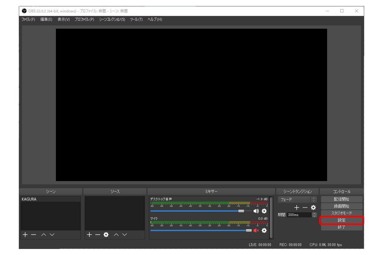
Task: Click the LIVE: 00:00:00 status text
Action: (x=260, y=245)
